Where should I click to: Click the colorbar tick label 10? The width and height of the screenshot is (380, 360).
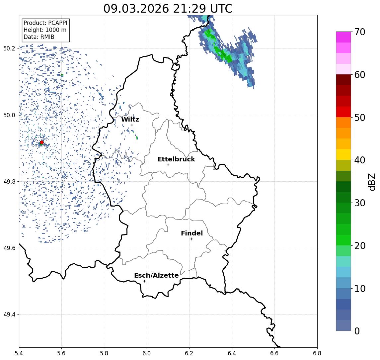pyautogui.click(x=360, y=288)
